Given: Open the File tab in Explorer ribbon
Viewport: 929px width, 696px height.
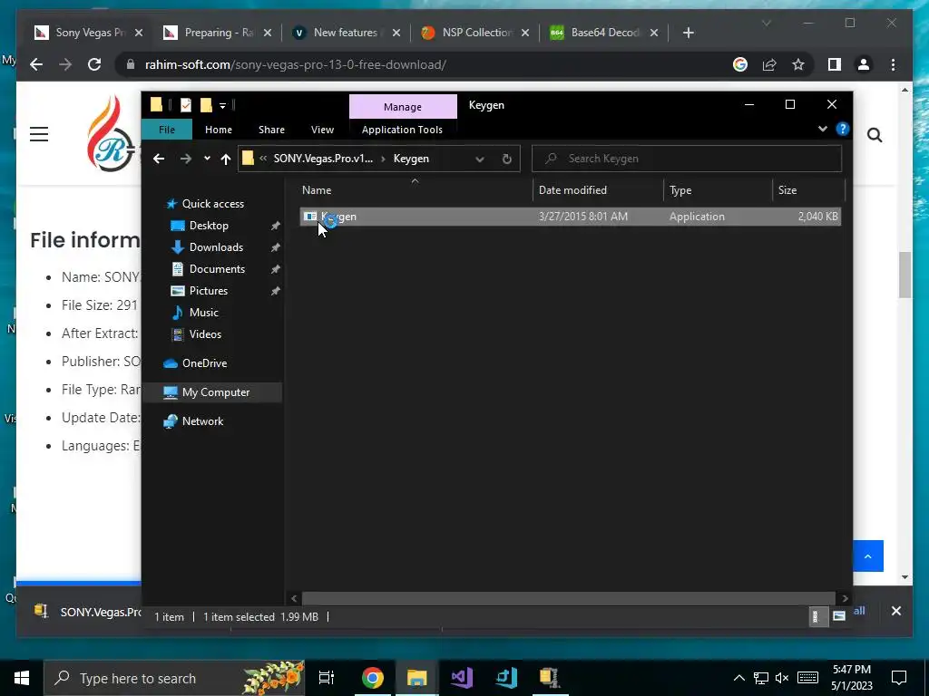Looking at the screenshot, I should tap(167, 130).
